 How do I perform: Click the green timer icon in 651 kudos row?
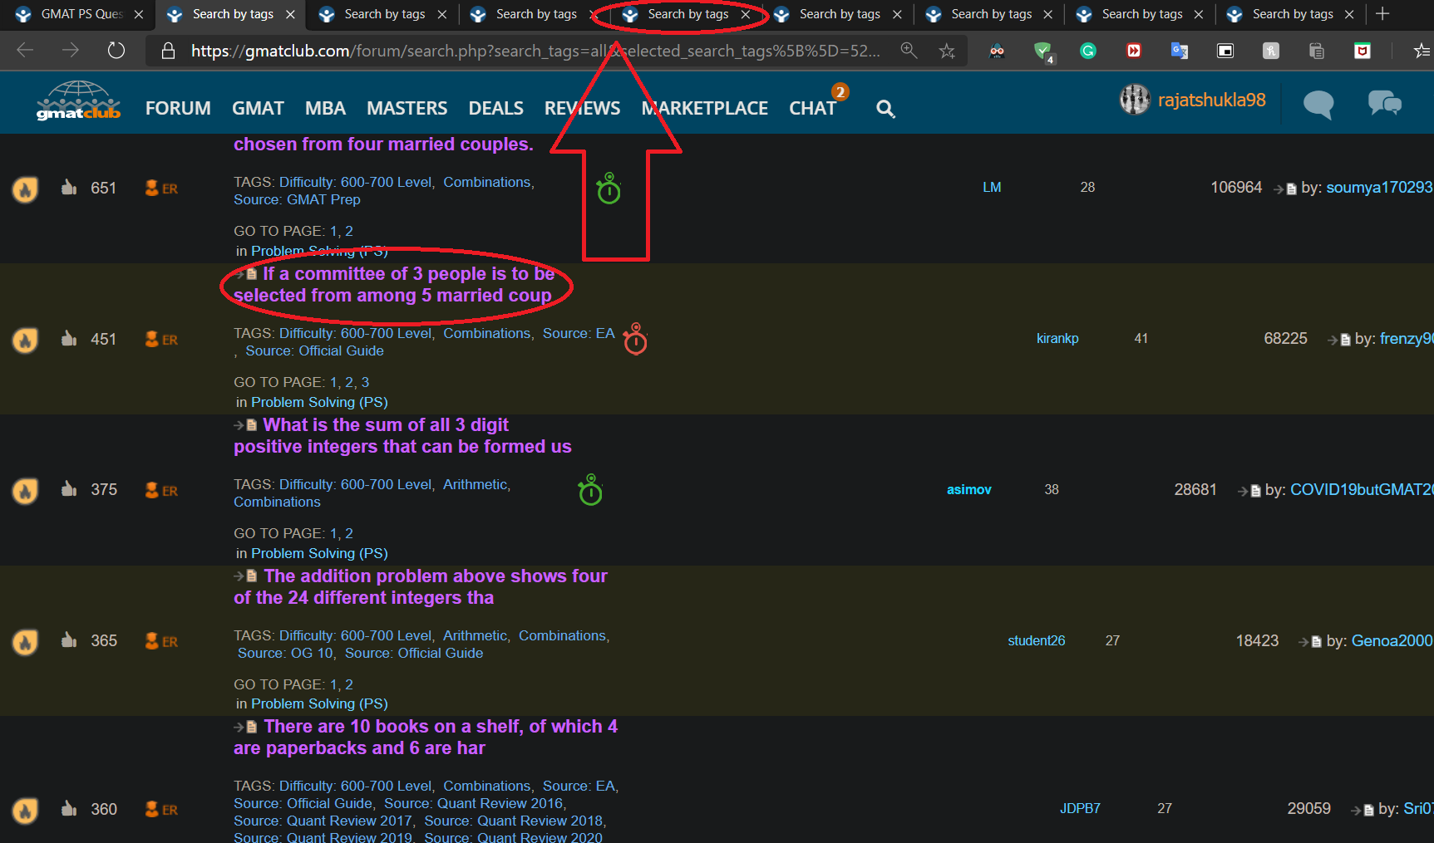[x=609, y=189]
